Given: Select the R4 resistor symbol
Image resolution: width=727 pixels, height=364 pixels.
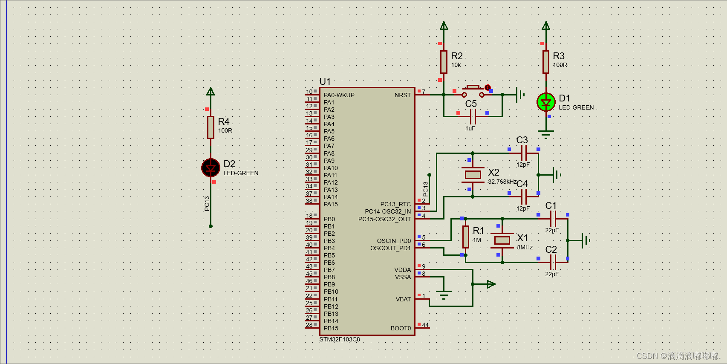Looking at the screenshot, I should [211, 127].
